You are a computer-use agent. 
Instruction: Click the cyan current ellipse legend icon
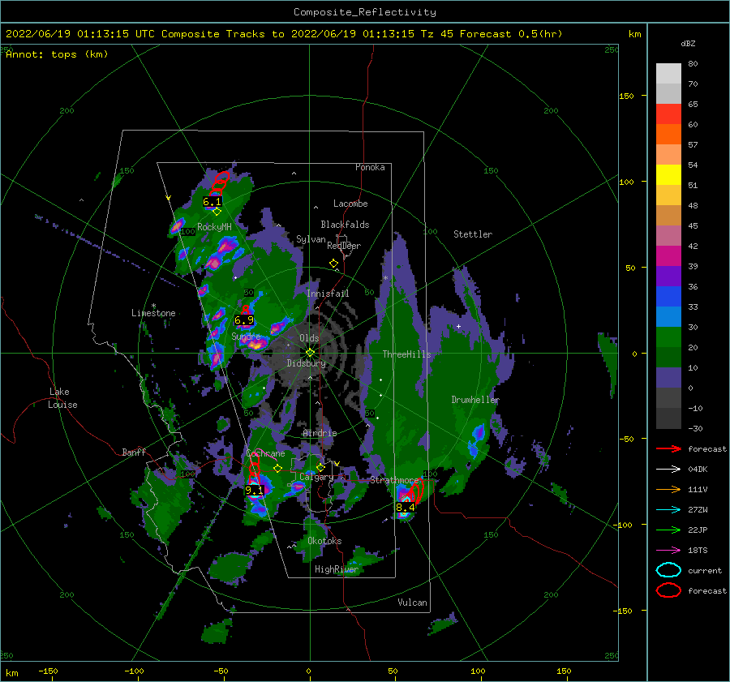(x=668, y=570)
